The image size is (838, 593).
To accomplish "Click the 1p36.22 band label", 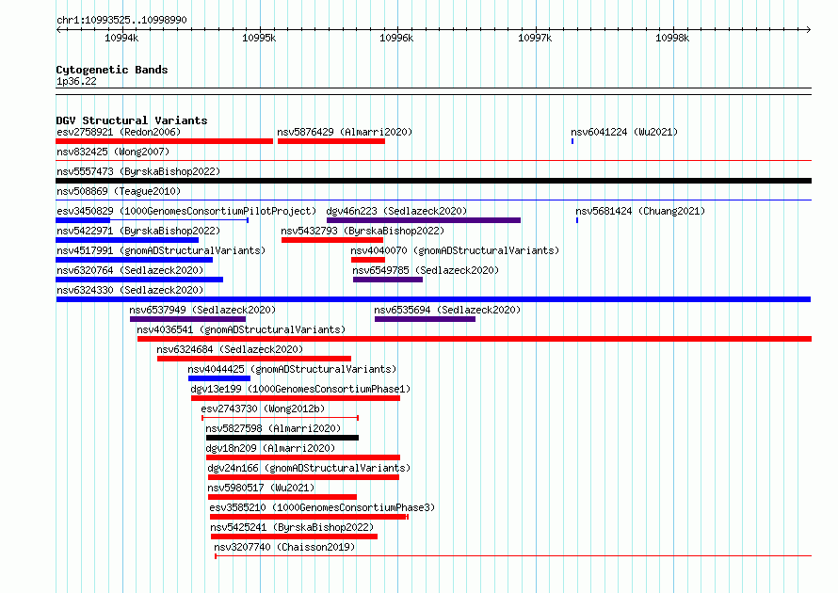I will (x=76, y=81).
